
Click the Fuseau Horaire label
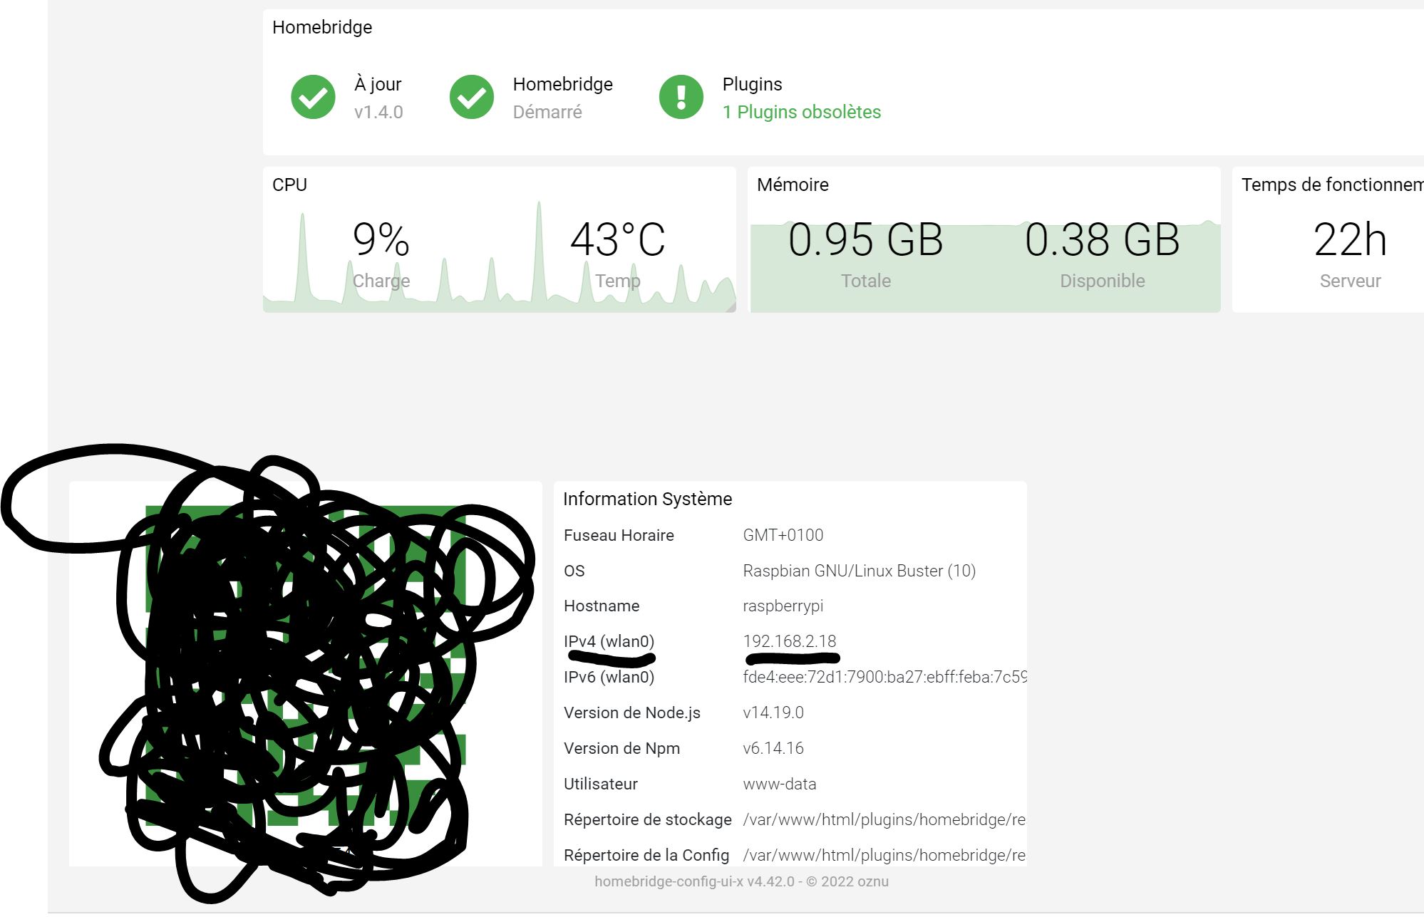coord(619,535)
